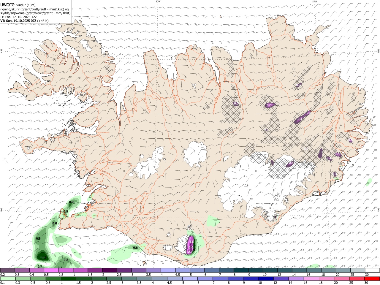This screenshot has height=285, width=380.
Task: Click the white snow-legend swatch labeled 30
Action: (372, 270)
